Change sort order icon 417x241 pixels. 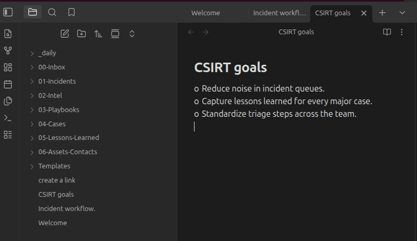[x=98, y=34]
